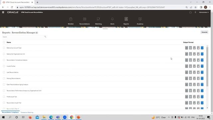Open the Reports card
This screenshot has width=213, height=120.
point(126,21)
